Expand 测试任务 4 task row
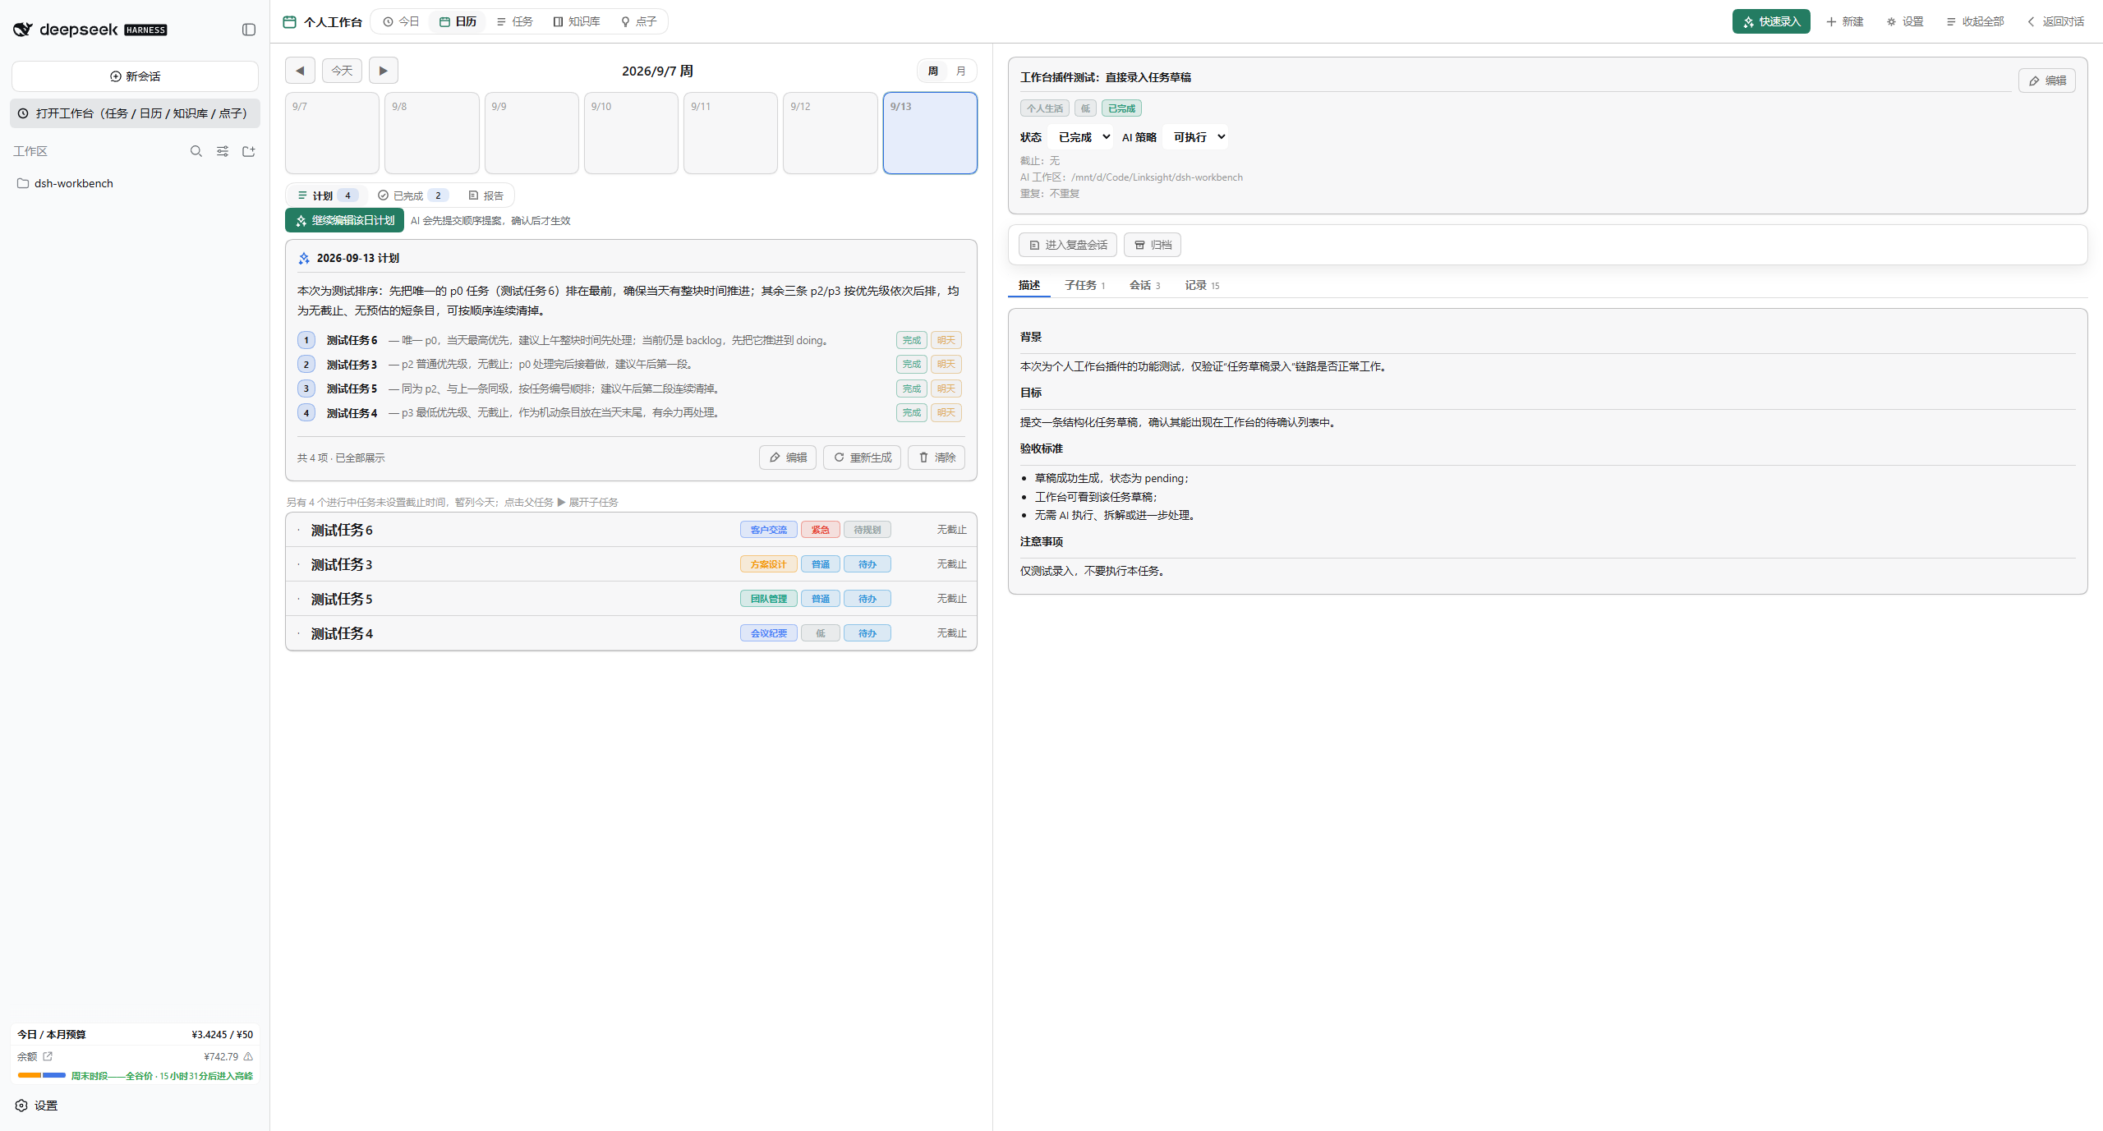The image size is (2103, 1131). click(631, 633)
